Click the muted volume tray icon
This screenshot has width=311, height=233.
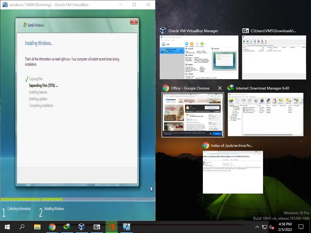point(272,227)
